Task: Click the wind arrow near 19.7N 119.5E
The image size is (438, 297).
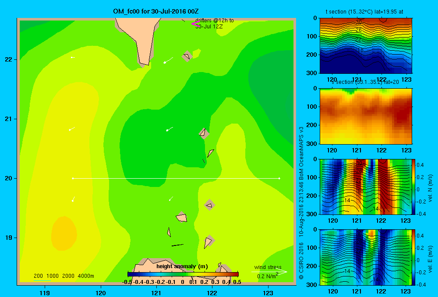Action: click(74, 199)
